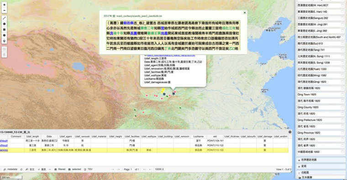
Task: Check the Qing County 1820 layer
Action: coord(342,107)
